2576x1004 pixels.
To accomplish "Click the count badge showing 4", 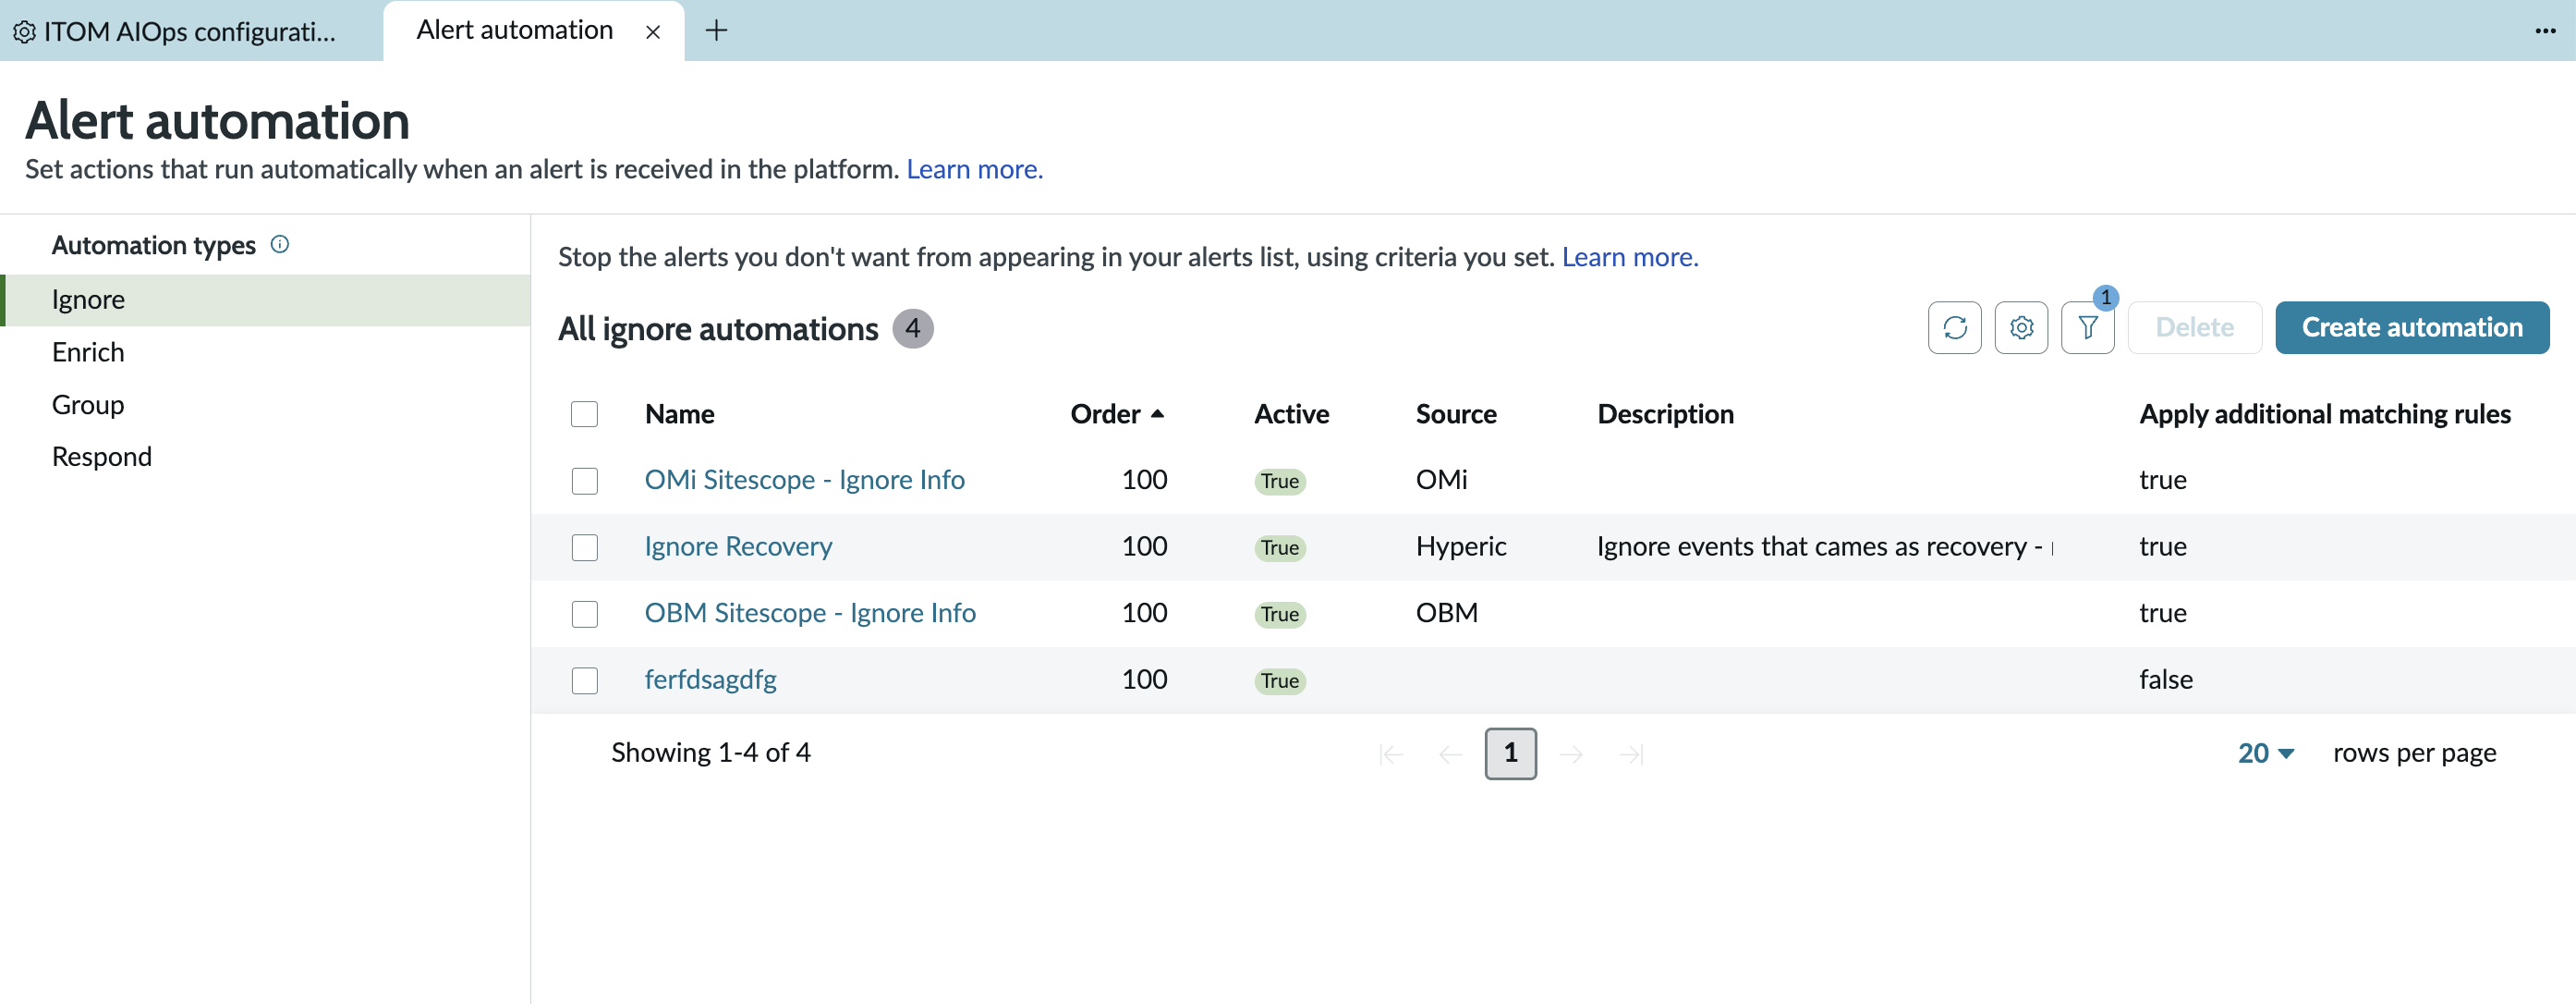I will pos(912,328).
